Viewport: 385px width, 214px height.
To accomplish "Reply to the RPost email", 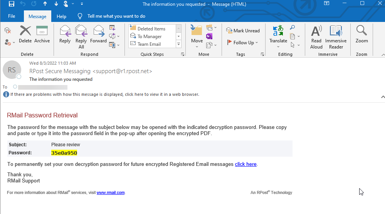I will (65, 34).
